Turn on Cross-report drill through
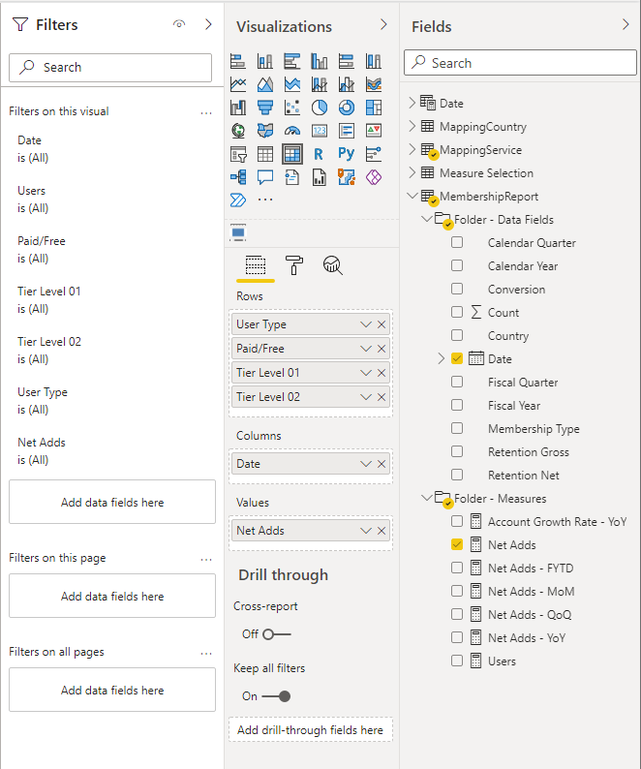 [x=277, y=634]
